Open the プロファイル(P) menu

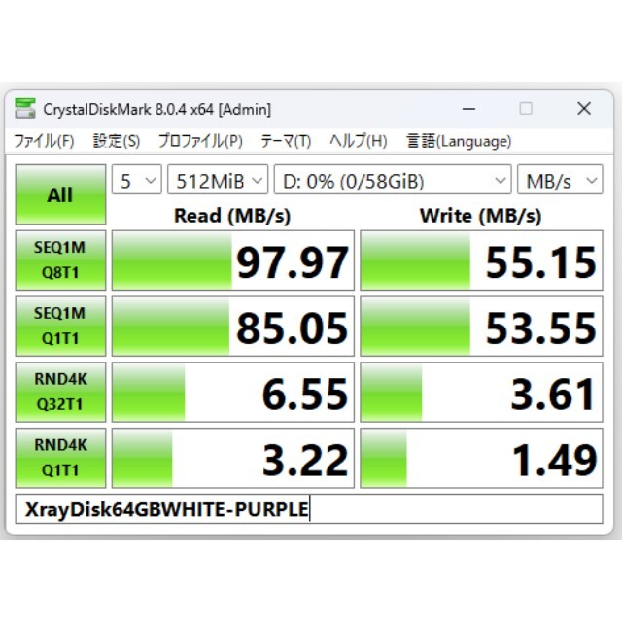pyautogui.click(x=200, y=141)
